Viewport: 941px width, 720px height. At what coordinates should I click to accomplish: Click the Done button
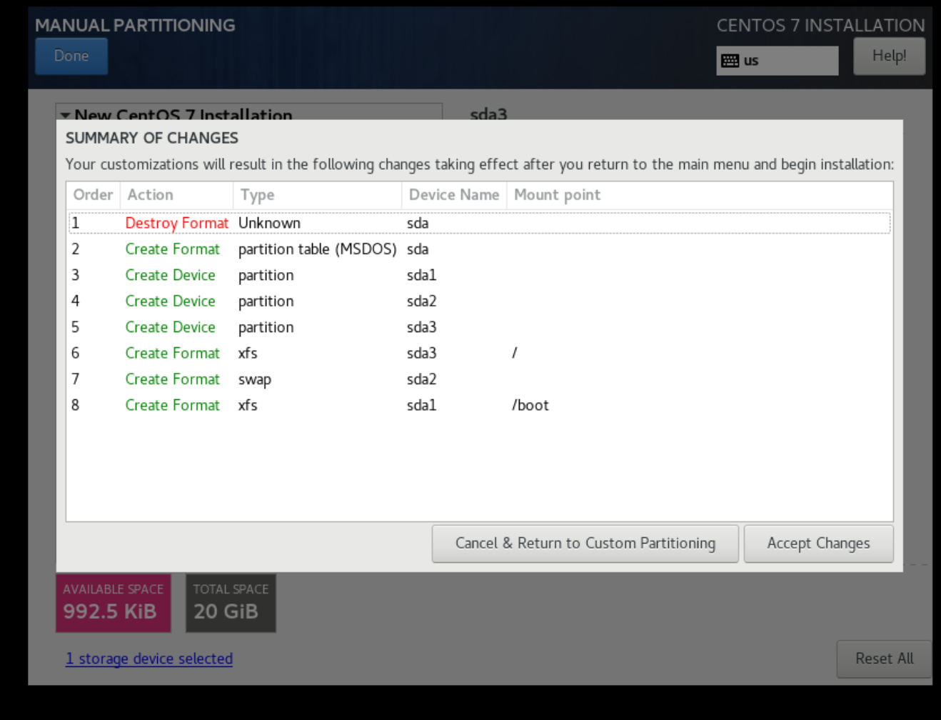point(71,56)
